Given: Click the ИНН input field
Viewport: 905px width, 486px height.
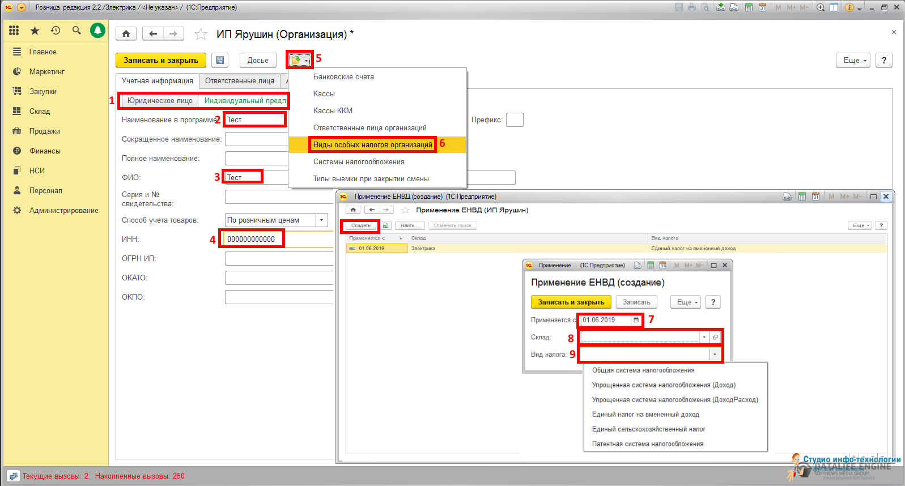Looking at the screenshot, I should (x=252, y=239).
